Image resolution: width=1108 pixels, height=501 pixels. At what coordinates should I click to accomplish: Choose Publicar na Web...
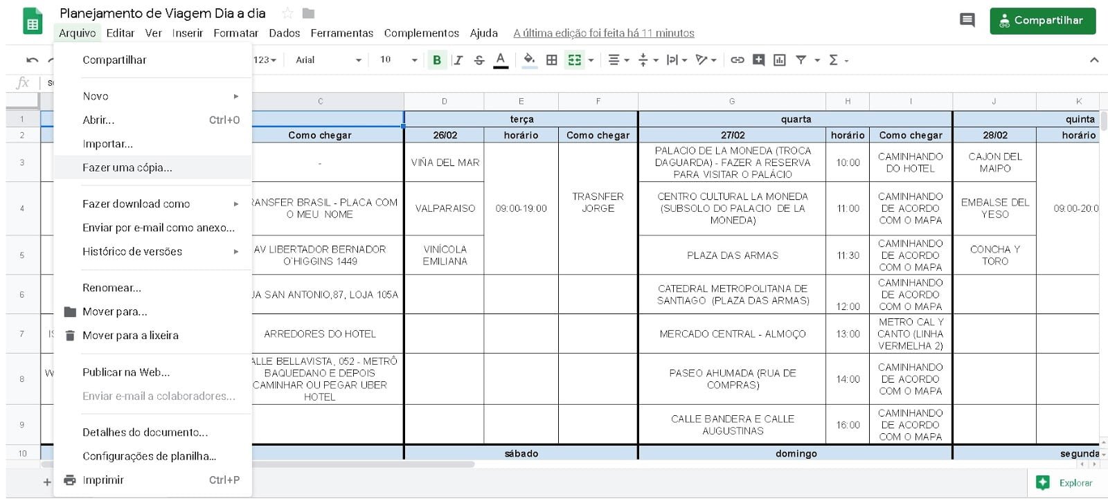tap(153, 372)
